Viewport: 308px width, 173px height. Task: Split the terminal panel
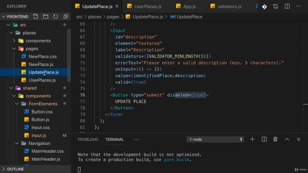(x=264, y=139)
